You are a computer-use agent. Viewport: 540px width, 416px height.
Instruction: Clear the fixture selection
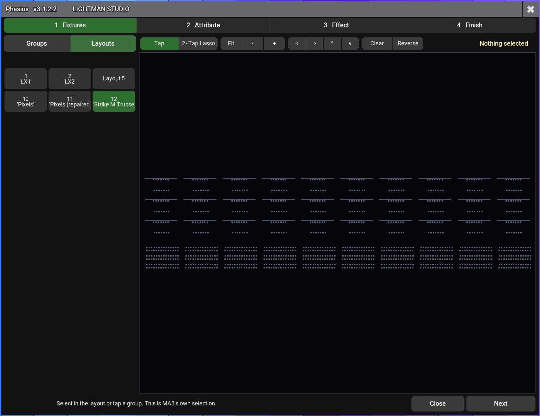[x=377, y=43]
